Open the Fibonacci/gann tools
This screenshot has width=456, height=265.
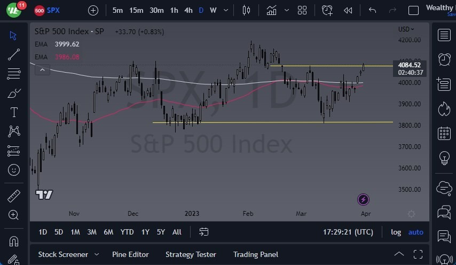14,74
